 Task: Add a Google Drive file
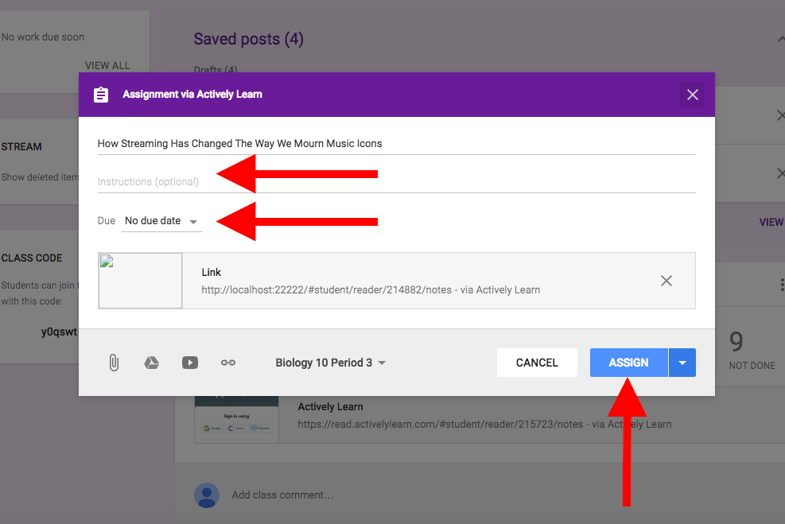152,363
